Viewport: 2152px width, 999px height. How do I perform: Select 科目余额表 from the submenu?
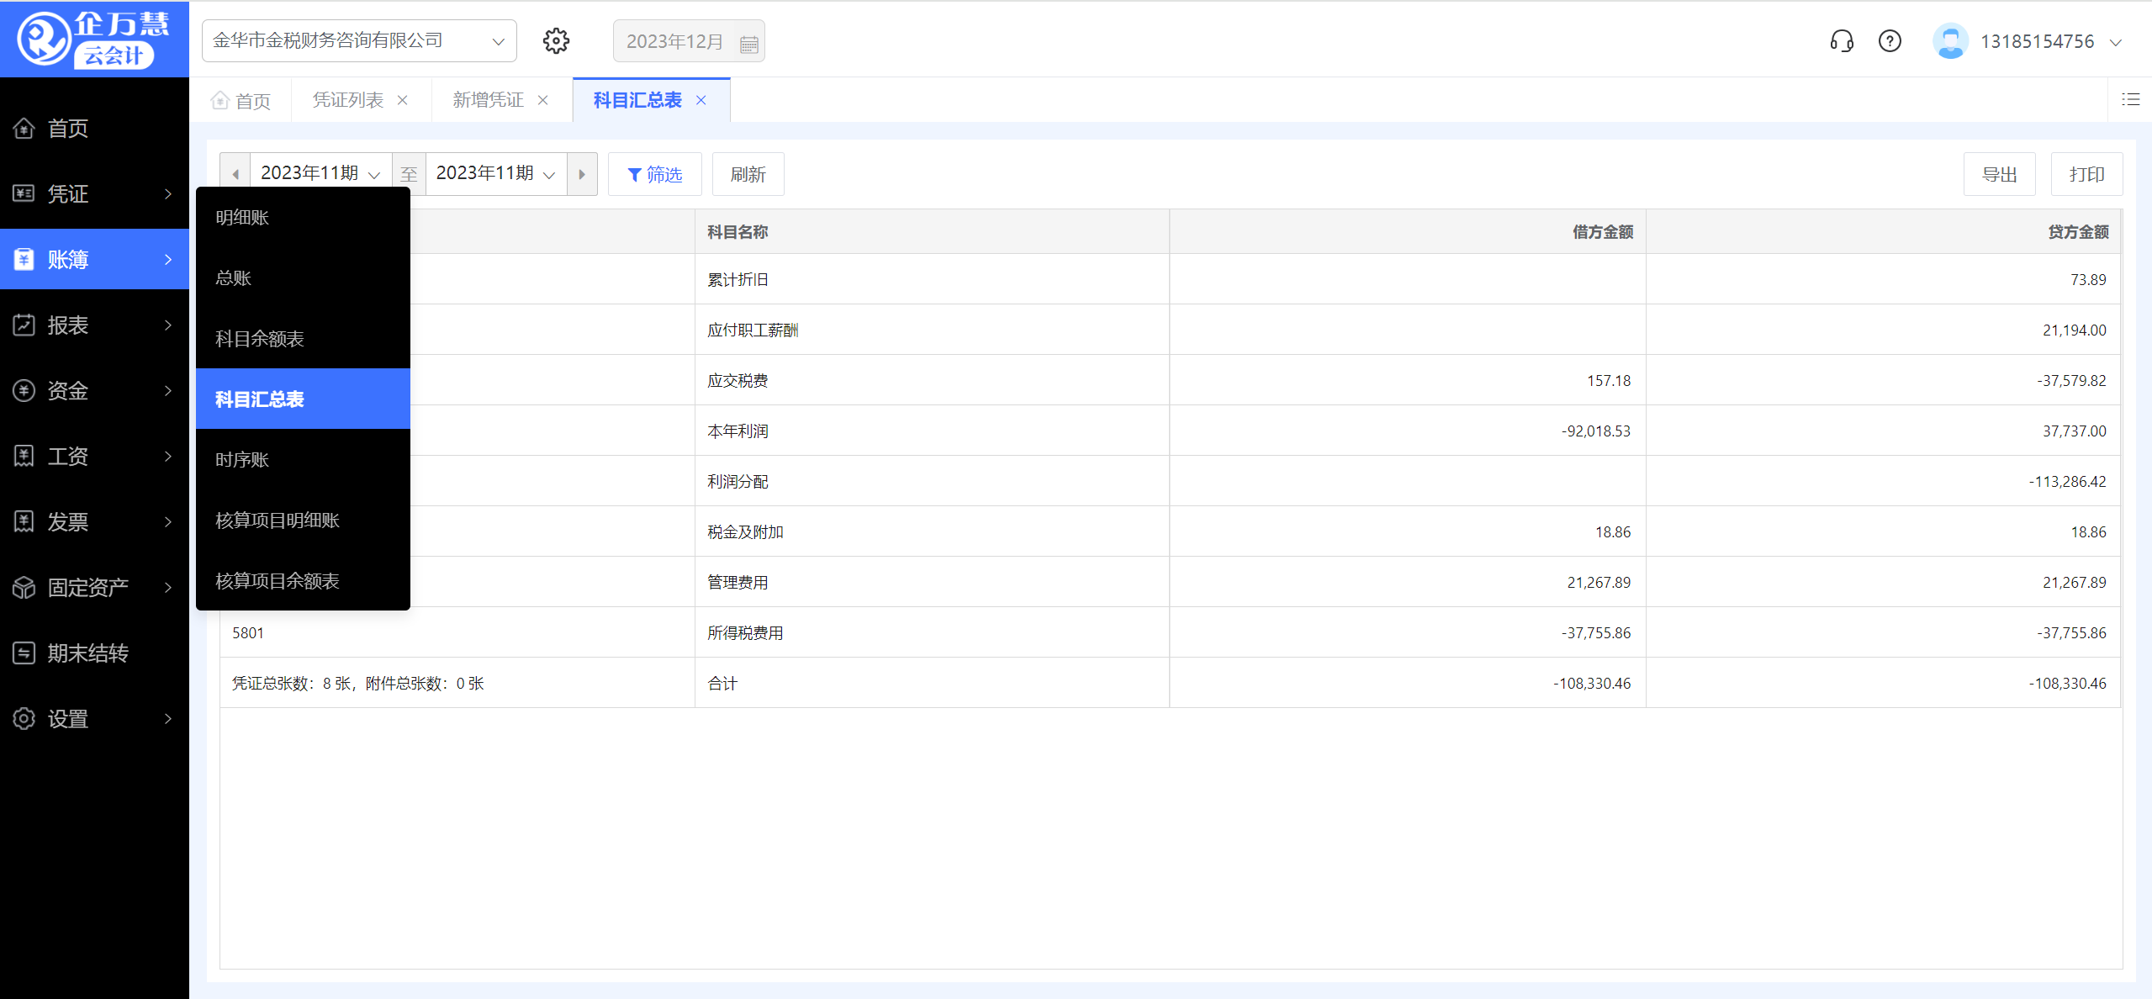pyautogui.click(x=260, y=339)
